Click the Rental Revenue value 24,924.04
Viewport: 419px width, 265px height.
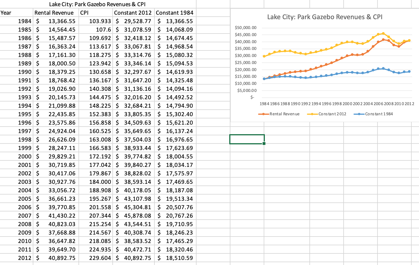coord(56,131)
